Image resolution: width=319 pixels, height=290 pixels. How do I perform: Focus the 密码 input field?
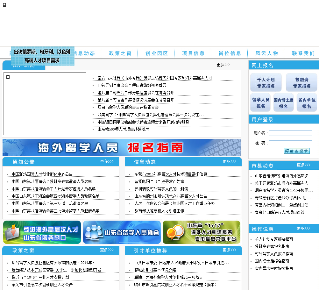coord(291,143)
